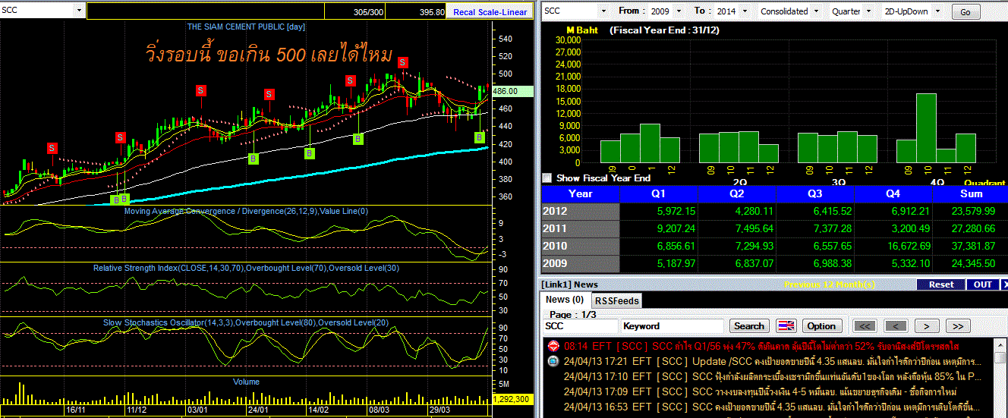Go to the previous news page with <
The height and width of the screenshot is (418, 1008).
pyautogui.click(x=896, y=326)
